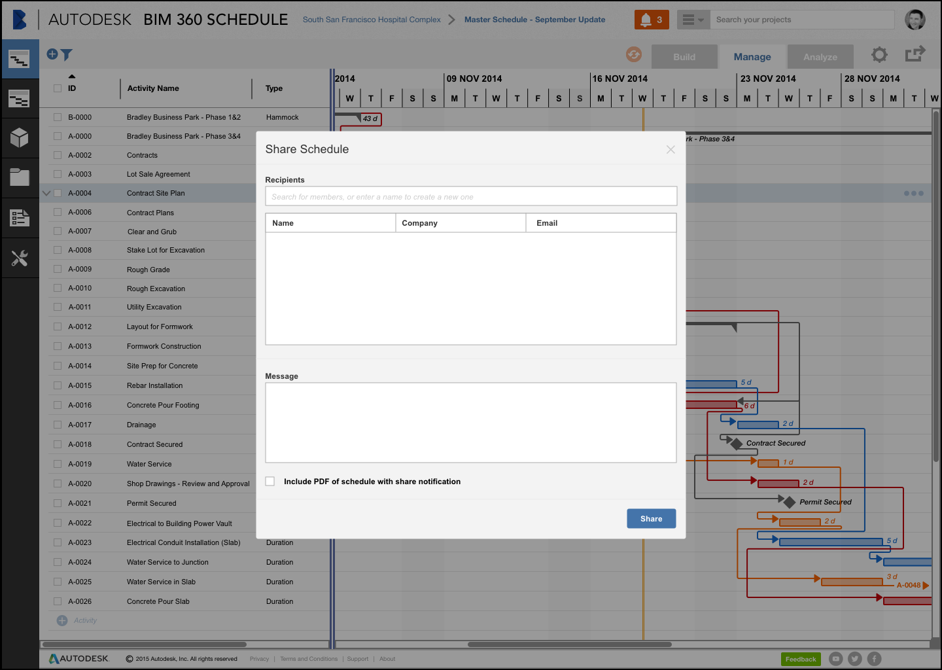Click the Company column header in dialog
Viewport: 942px width, 670px height.
(x=461, y=223)
